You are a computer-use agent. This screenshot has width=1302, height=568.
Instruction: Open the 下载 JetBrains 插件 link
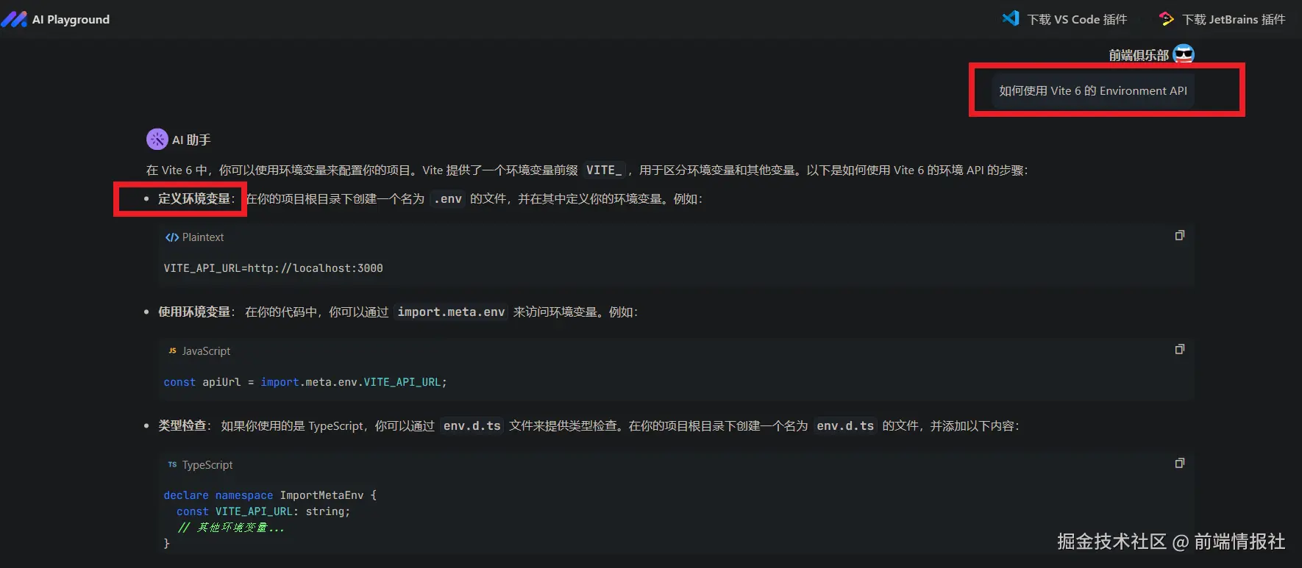1234,20
